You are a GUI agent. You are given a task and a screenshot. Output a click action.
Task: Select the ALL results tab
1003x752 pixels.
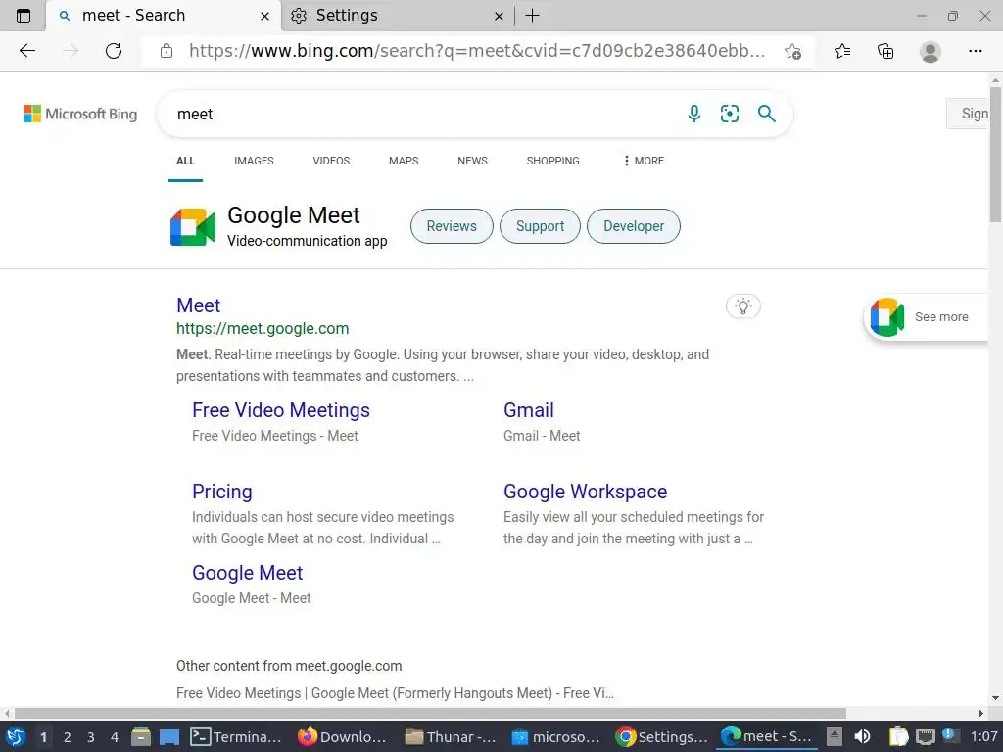185,161
